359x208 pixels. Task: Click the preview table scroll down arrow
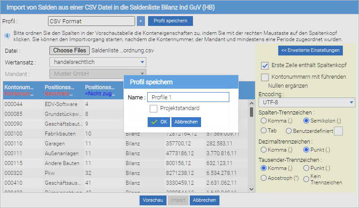pos(251,189)
